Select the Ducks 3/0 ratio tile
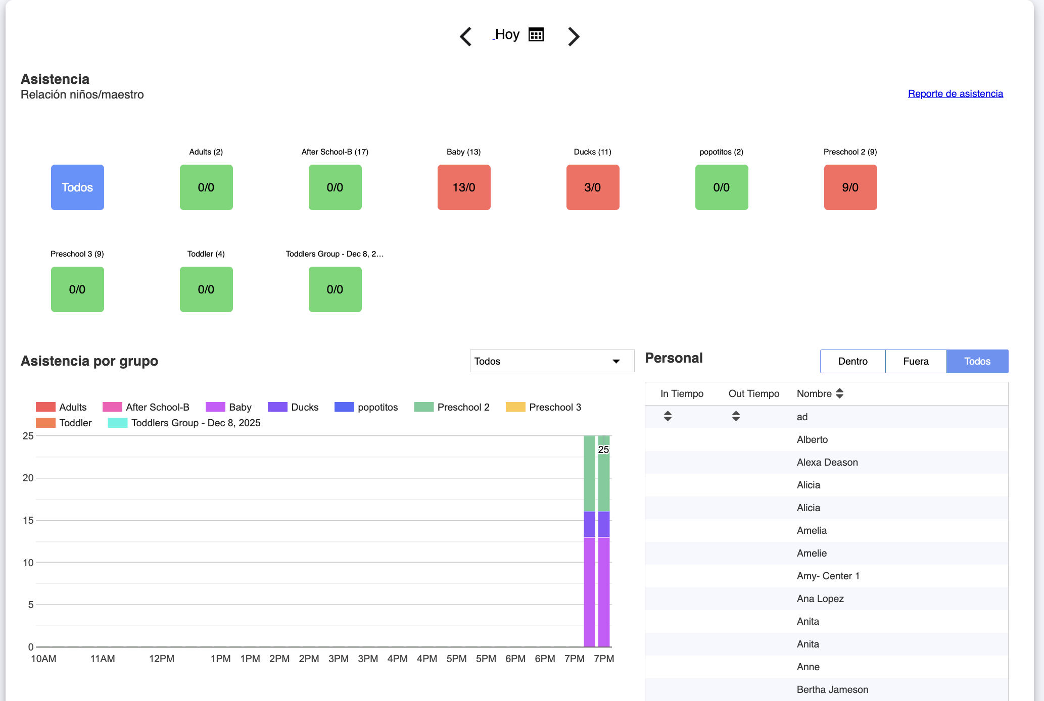Screen dimensions: 1044x701 coord(592,187)
